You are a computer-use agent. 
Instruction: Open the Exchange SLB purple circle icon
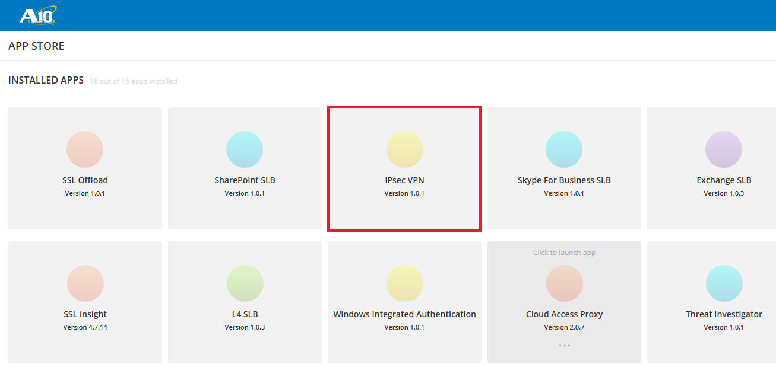click(x=724, y=149)
